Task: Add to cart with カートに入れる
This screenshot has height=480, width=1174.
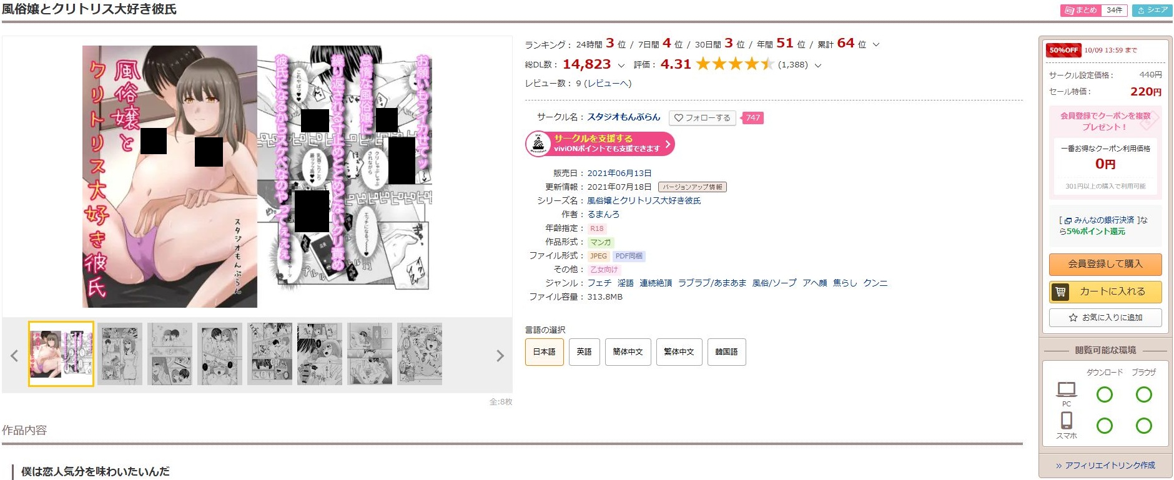Action: [x=1105, y=291]
